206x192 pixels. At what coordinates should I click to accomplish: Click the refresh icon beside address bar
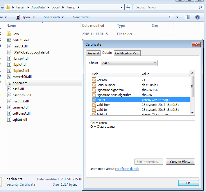[x=128, y=7]
